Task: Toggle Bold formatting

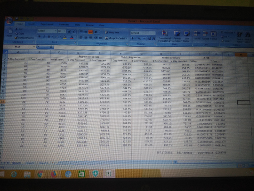Action: coord(39,37)
